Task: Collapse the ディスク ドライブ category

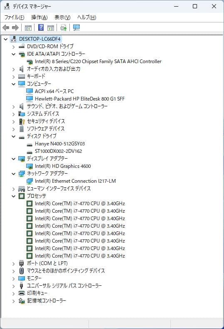Action: point(14,136)
